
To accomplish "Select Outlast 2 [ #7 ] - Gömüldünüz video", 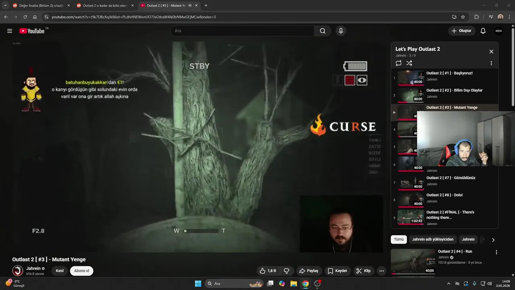I will coord(445,182).
